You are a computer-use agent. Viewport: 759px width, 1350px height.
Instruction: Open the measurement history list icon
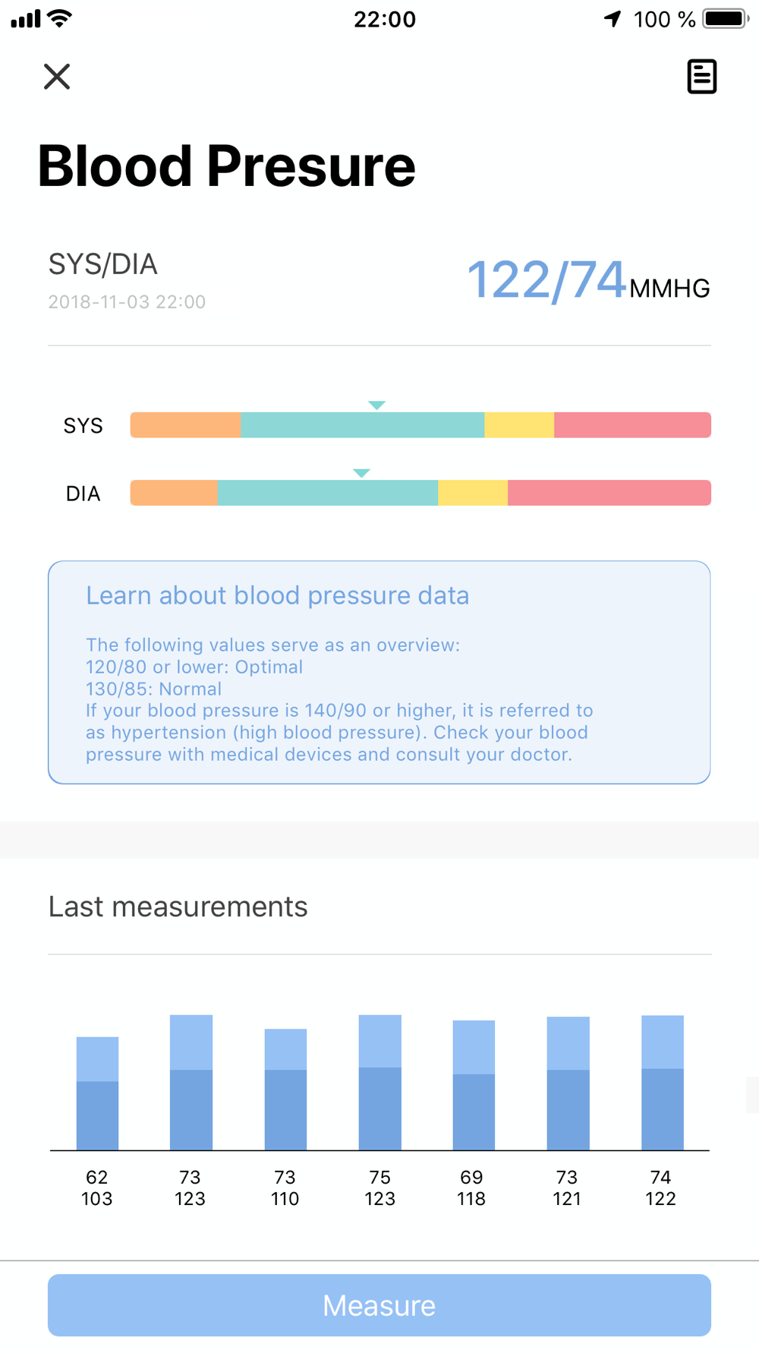[x=701, y=77]
